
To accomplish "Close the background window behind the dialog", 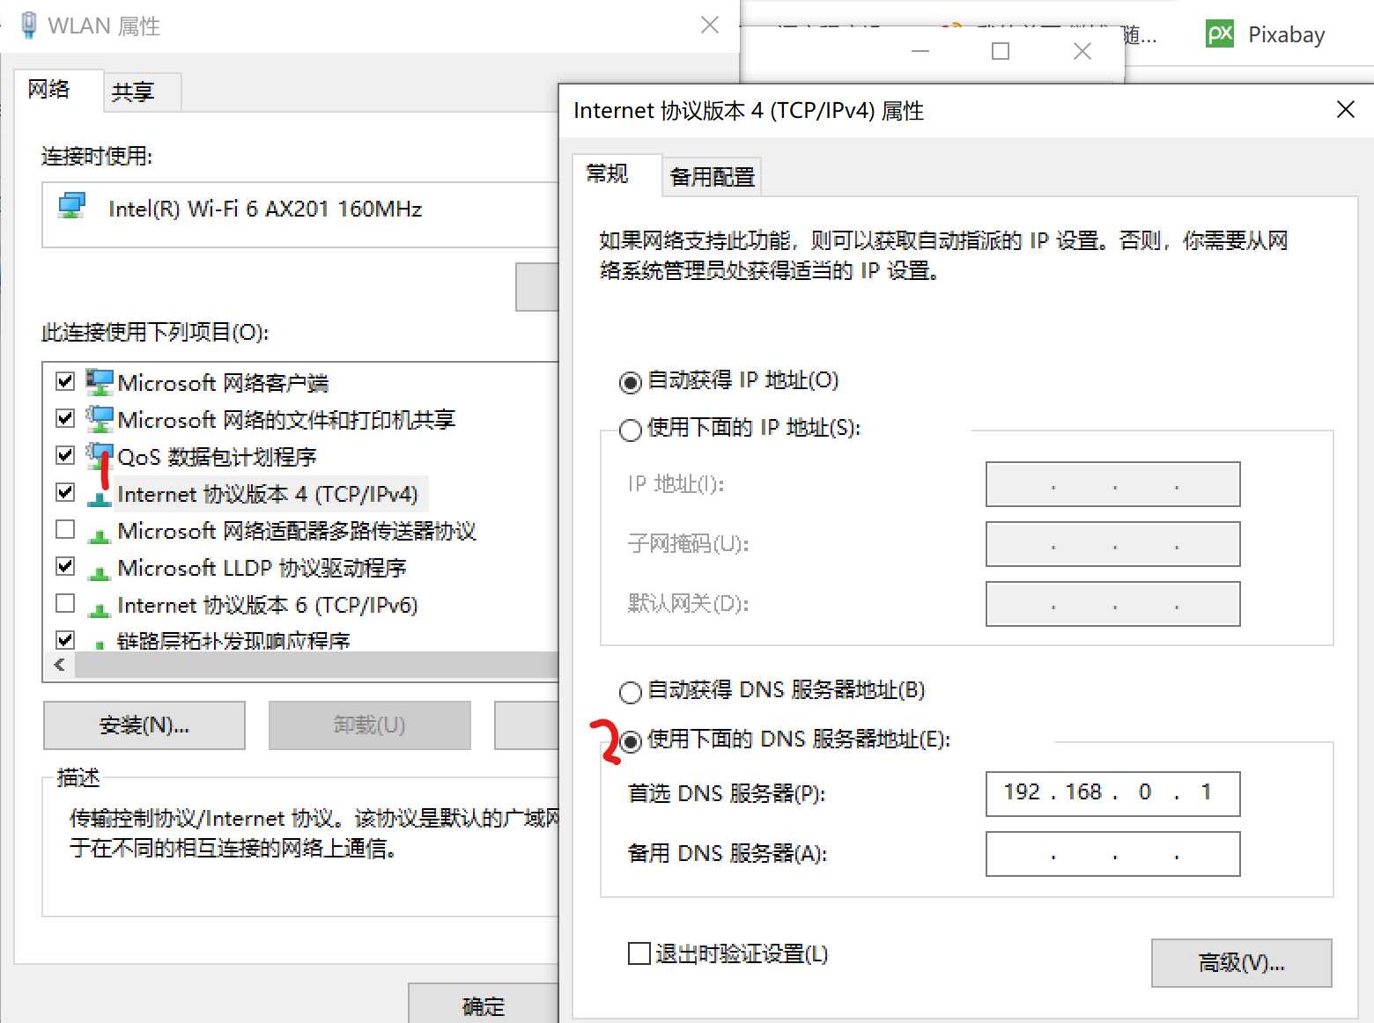I will [x=1082, y=51].
